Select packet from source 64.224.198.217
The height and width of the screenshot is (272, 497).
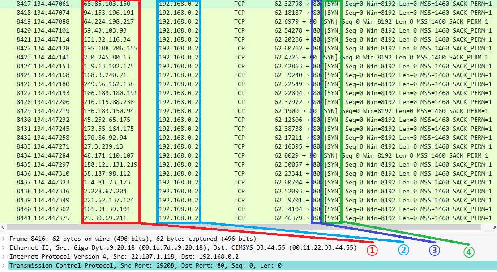pos(248,21)
